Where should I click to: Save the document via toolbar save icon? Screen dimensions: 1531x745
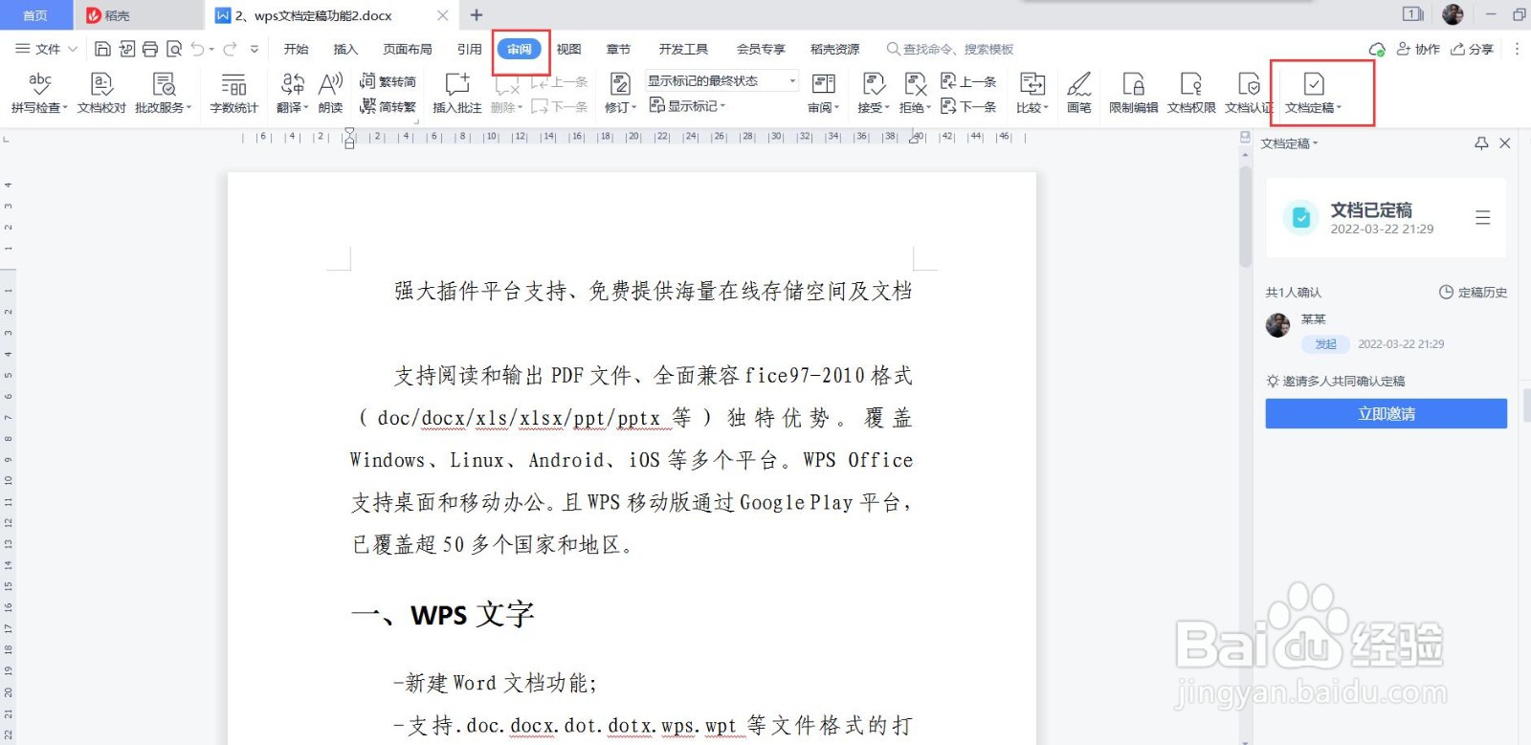point(102,49)
